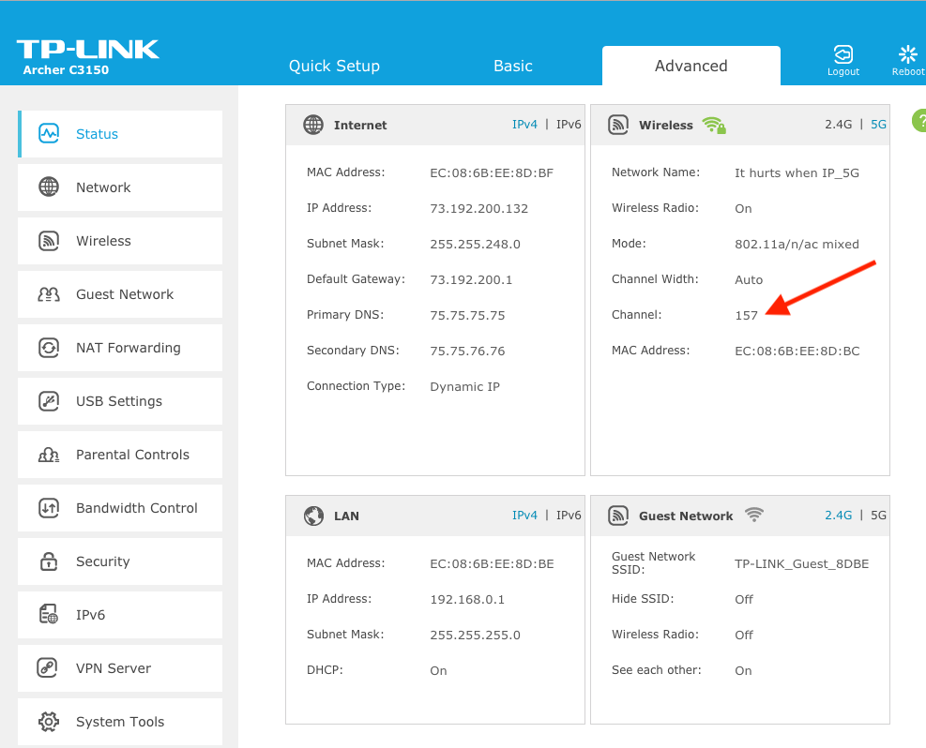Click the Wireless panel signal icon
The image size is (926, 748).
click(x=617, y=125)
